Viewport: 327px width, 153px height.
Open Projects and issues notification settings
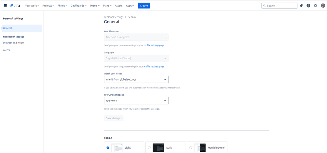point(13,43)
